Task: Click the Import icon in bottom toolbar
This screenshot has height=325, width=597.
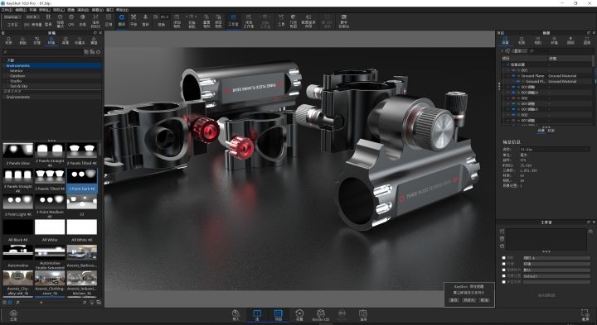Action: [235, 315]
